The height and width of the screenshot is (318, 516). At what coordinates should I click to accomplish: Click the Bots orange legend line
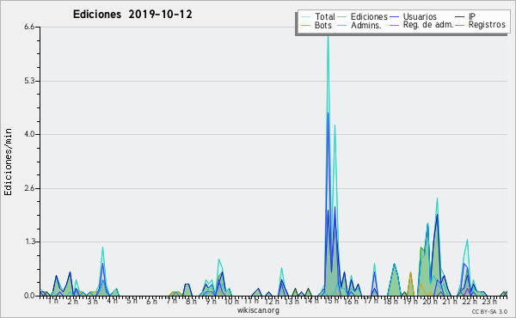305,25
